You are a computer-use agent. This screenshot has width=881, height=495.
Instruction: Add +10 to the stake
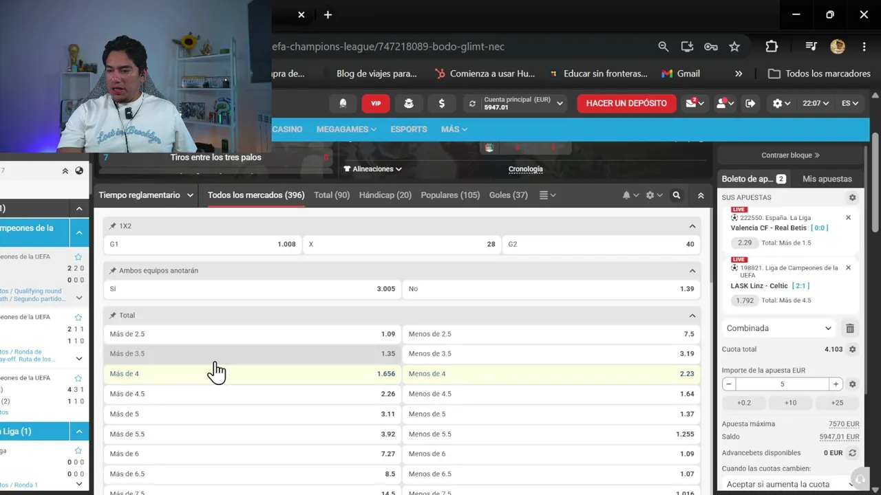pos(790,403)
